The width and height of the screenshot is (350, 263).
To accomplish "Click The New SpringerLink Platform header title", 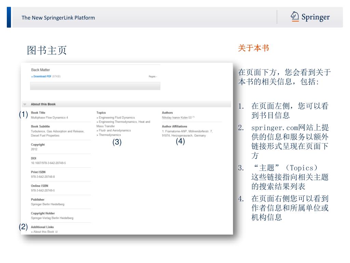I will tap(58, 18).
